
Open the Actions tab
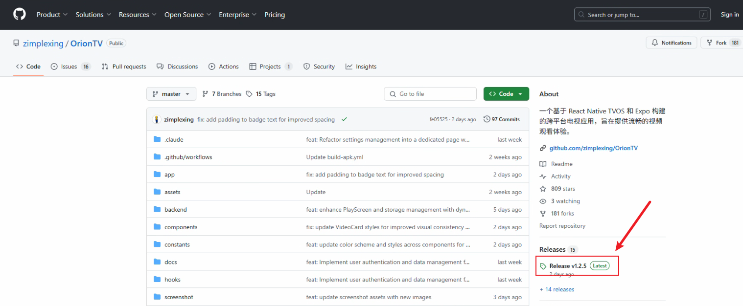click(x=224, y=66)
